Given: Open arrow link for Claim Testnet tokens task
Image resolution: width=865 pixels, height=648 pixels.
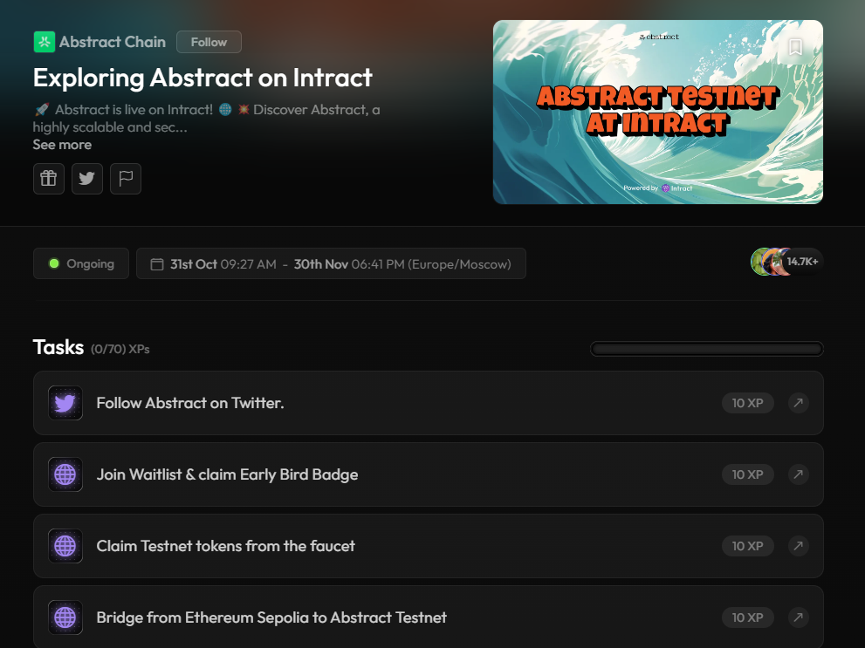Looking at the screenshot, I should tap(798, 546).
